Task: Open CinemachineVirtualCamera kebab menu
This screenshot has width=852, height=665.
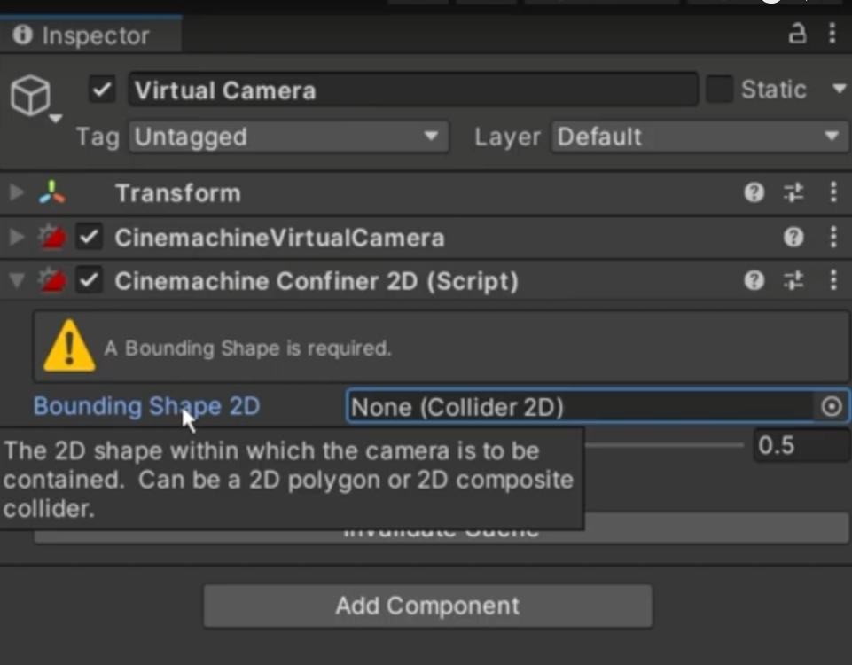Action: tap(833, 237)
